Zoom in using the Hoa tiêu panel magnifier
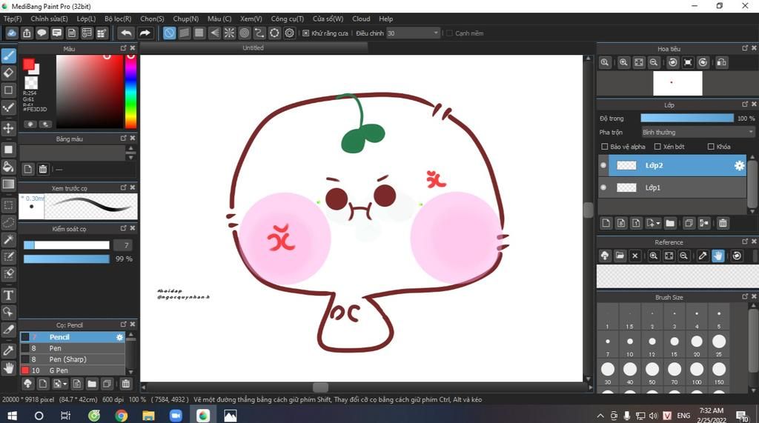The height and width of the screenshot is (423, 759). coord(623,62)
